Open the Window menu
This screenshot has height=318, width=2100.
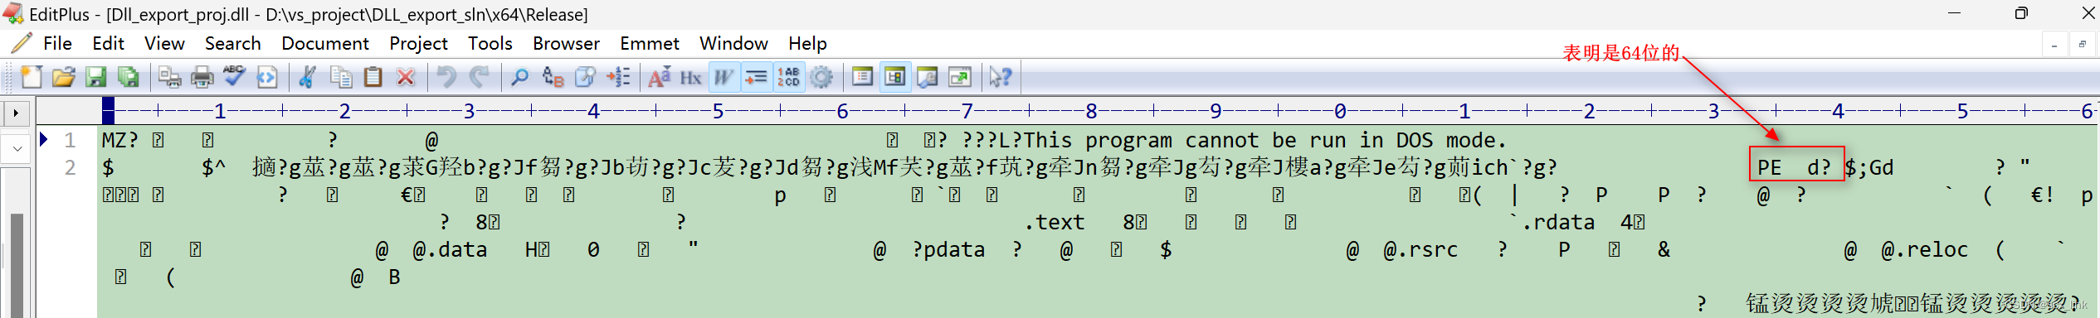(733, 43)
